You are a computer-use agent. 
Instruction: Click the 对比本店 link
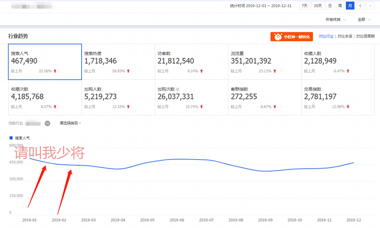[x=345, y=37]
